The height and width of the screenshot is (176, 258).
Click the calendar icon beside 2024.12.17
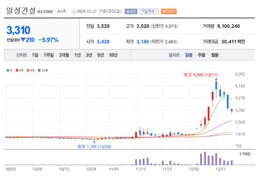tap(74, 12)
